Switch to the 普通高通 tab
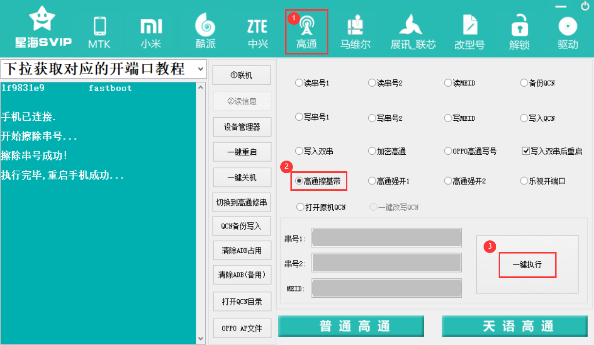The height and width of the screenshot is (345, 594). pos(351,326)
